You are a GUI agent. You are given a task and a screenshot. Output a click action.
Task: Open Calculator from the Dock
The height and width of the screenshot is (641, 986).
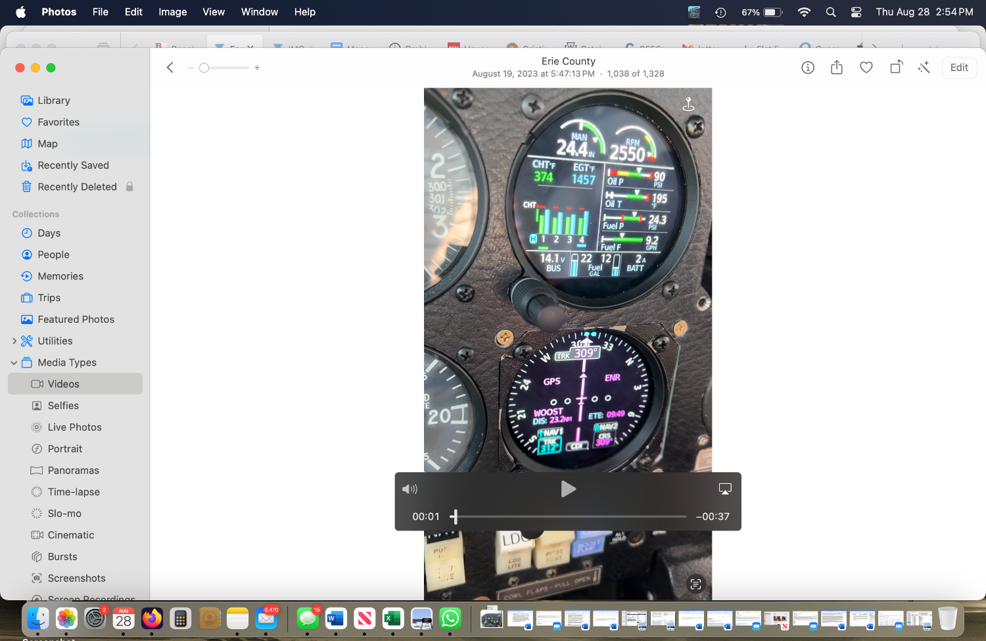point(180,619)
